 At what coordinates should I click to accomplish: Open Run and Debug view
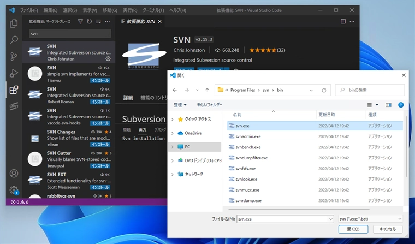pos(14,73)
